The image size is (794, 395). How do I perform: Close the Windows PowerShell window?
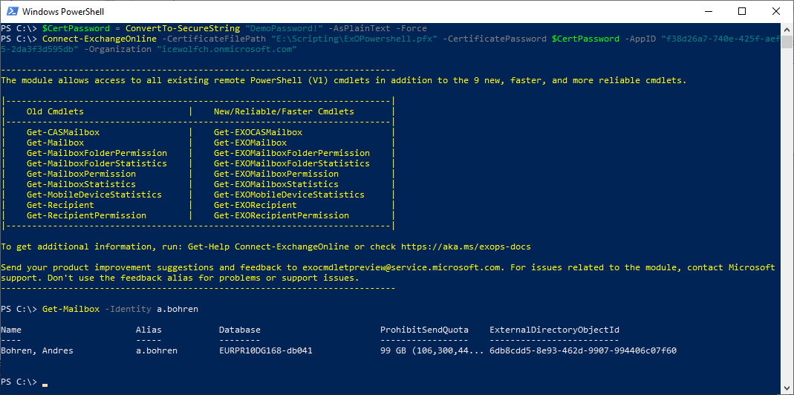point(775,11)
